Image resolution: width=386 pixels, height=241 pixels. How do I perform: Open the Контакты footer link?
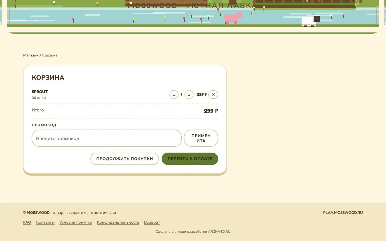pos(45,222)
